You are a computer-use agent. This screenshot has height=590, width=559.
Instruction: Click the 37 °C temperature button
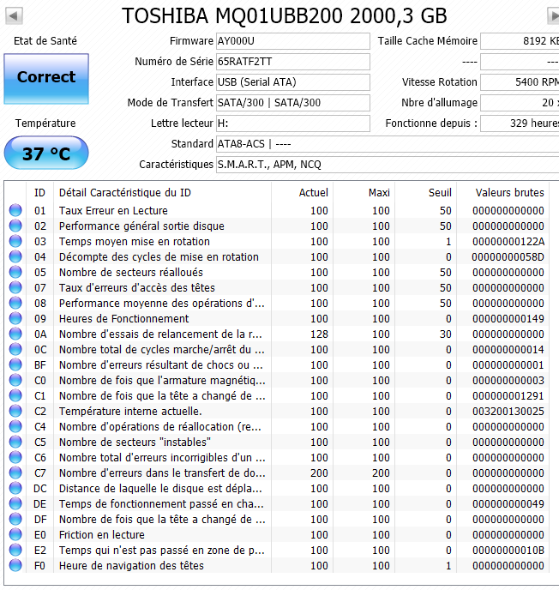click(x=46, y=154)
